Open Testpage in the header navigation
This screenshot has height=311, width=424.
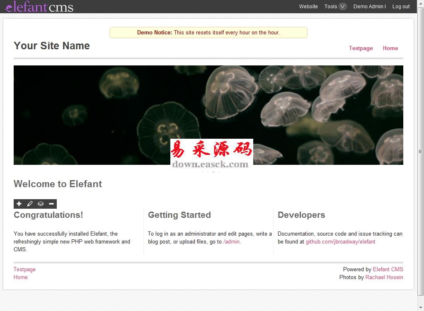tap(361, 48)
